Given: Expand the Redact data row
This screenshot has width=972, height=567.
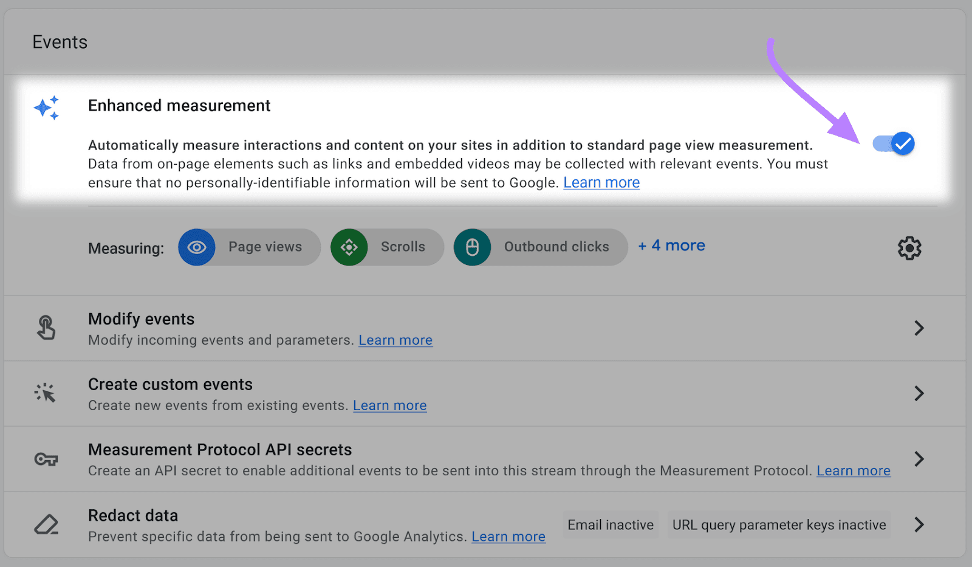Looking at the screenshot, I should click(x=919, y=524).
